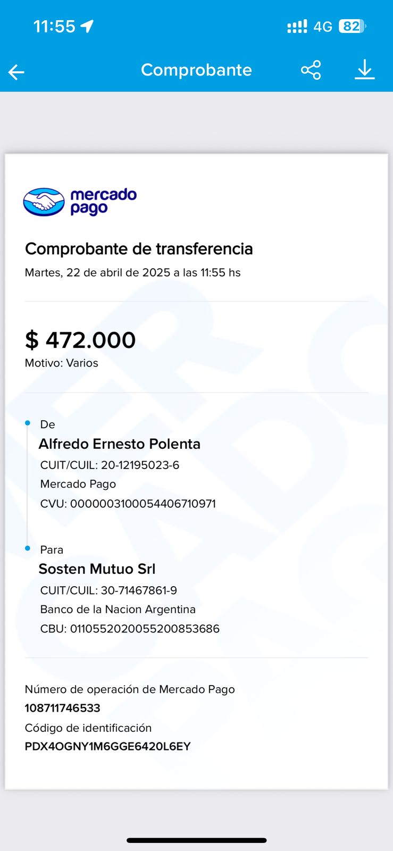Tap recipient name Sosten Mutuo Srl
Viewport: 393px width, 851px height.
point(97,569)
